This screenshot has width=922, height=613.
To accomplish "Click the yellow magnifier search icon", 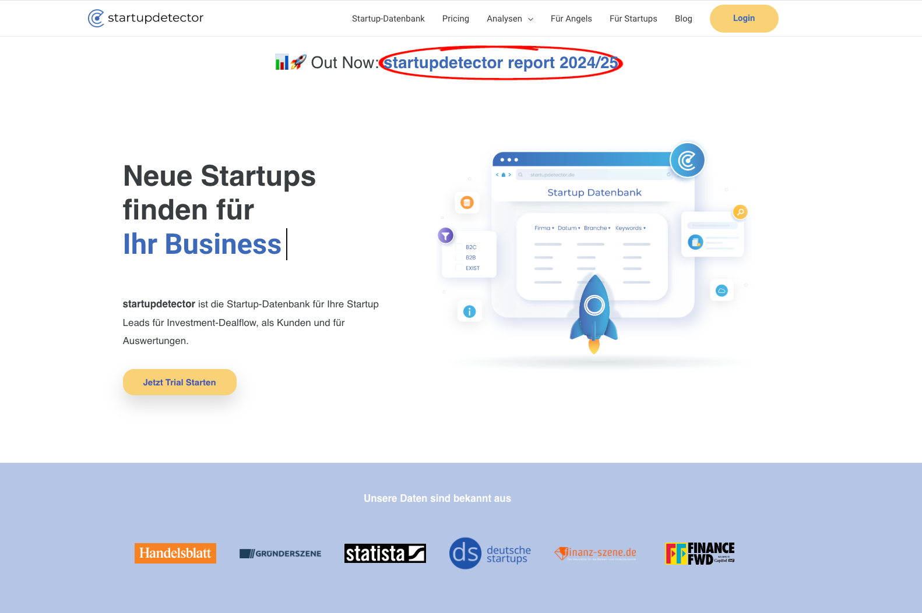I will pyautogui.click(x=740, y=212).
